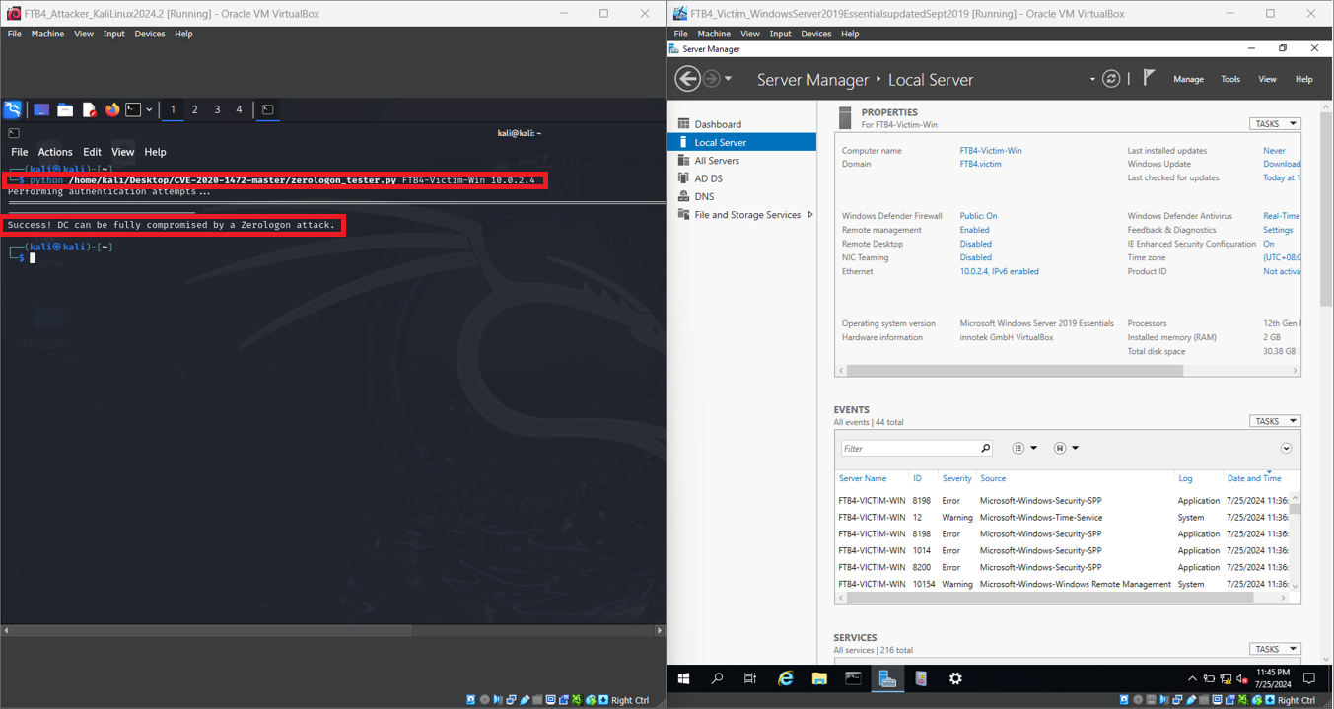Click the Properties horizontal scrollbar

tap(1015, 371)
